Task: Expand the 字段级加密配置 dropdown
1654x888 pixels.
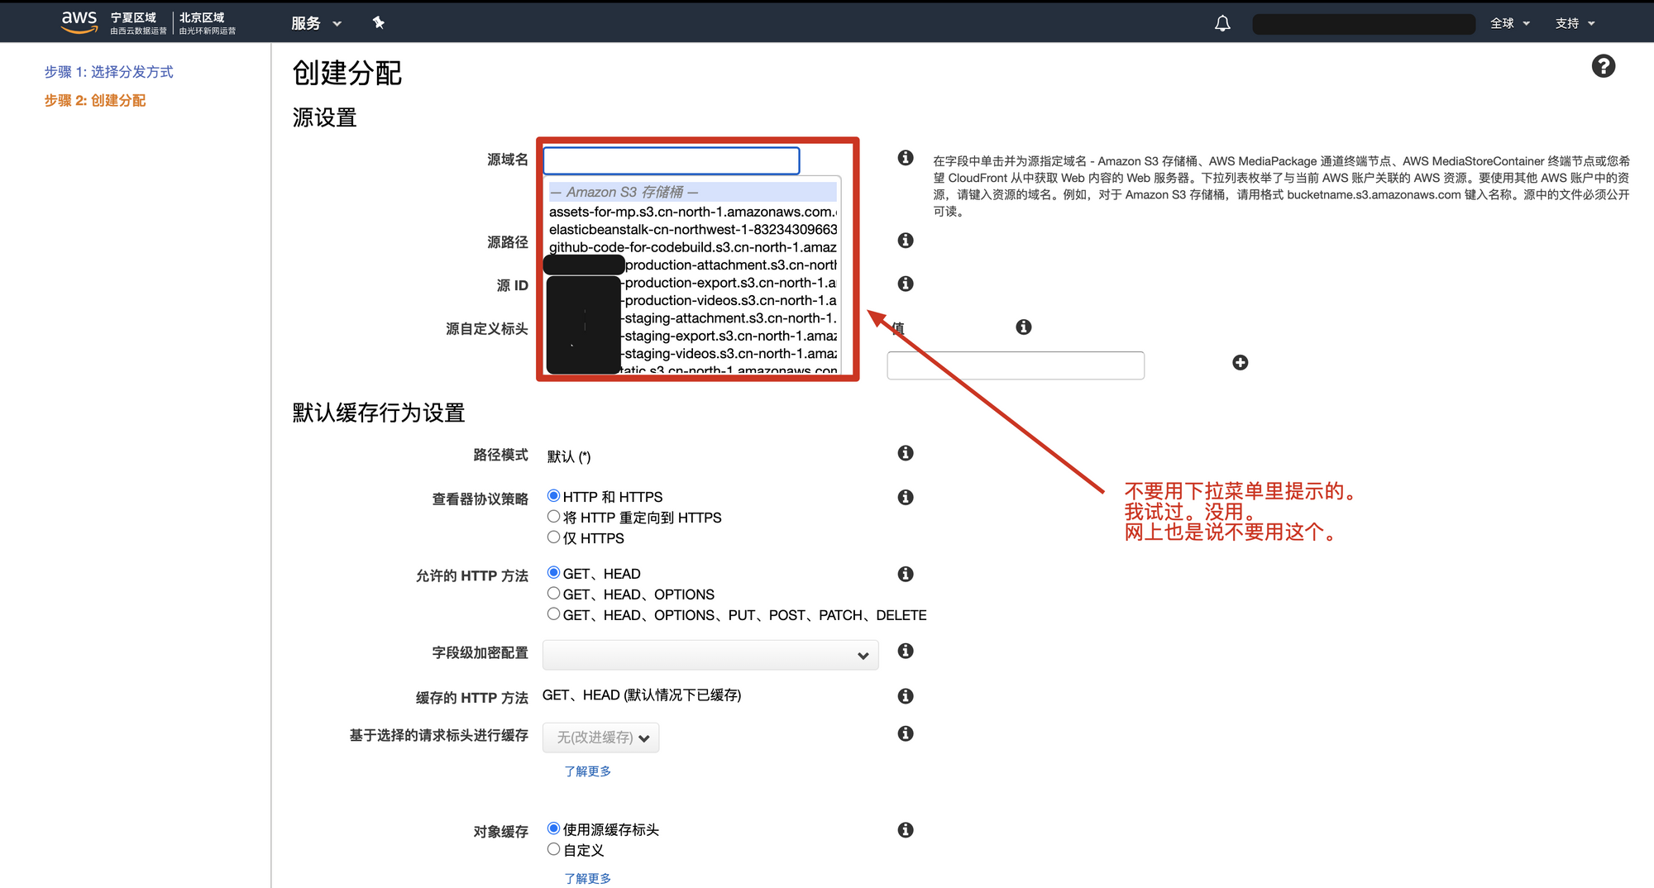Action: point(710,655)
